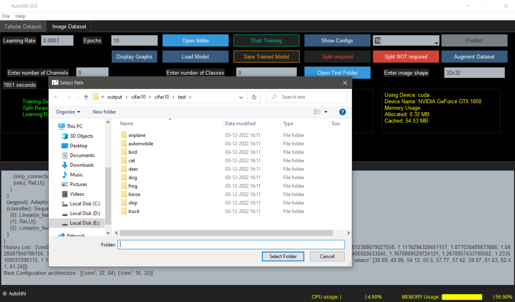Select the airplane folder icon
This screenshot has height=302, width=515.
[124, 135]
